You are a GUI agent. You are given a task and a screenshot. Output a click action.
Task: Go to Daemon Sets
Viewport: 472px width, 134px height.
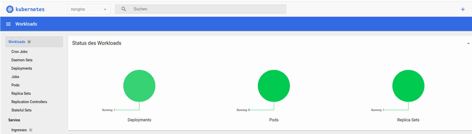(x=22, y=60)
